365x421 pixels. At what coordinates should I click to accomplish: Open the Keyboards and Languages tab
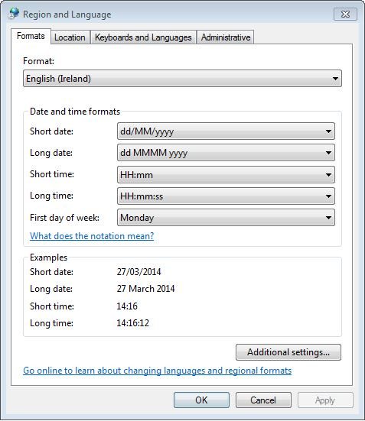[143, 37]
